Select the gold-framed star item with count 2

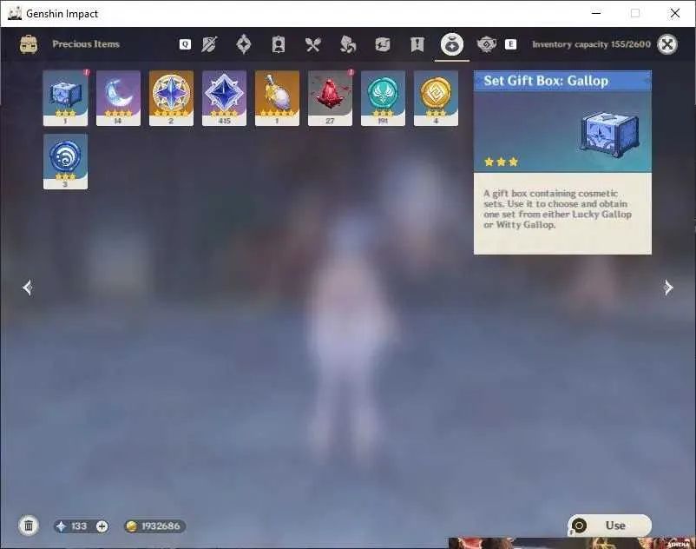click(171, 97)
